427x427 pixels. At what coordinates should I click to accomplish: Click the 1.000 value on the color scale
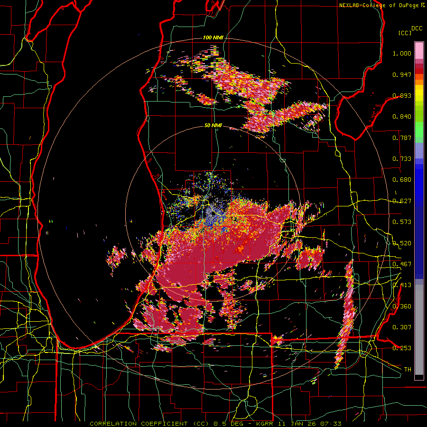[402, 53]
